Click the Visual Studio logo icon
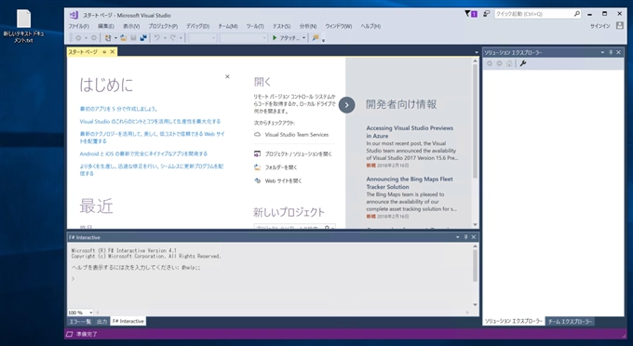Viewport: 633px width, 346px height. [74, 15]
